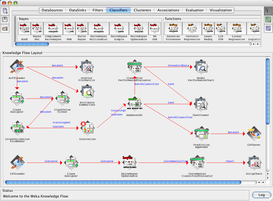The width and height of the screenshot is (273, 201).
Task: Click the stop square icon
Action: point(268,28)
